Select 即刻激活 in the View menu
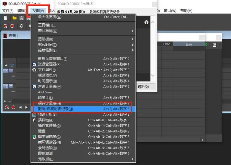 tap(83, 153)
